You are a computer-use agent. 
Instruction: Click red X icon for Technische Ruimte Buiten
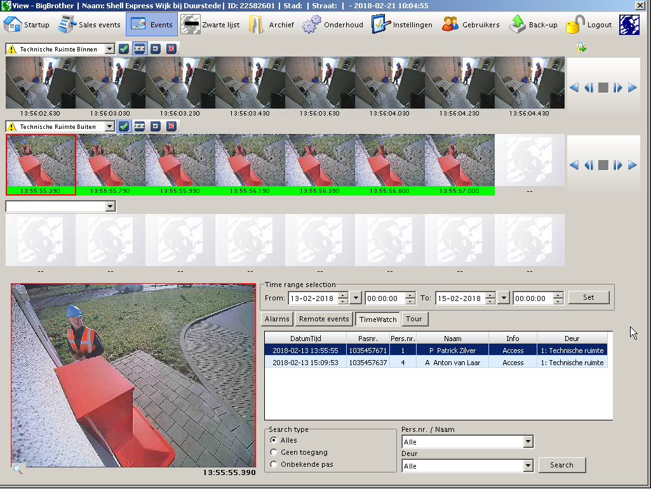tap(171, 126)
